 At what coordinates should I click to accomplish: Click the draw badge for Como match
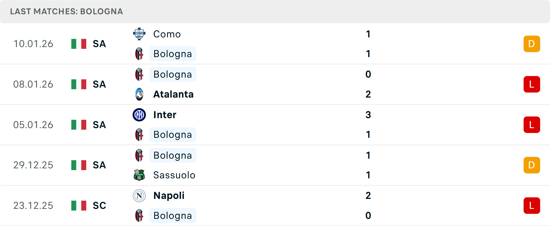[x=532, y=44]
